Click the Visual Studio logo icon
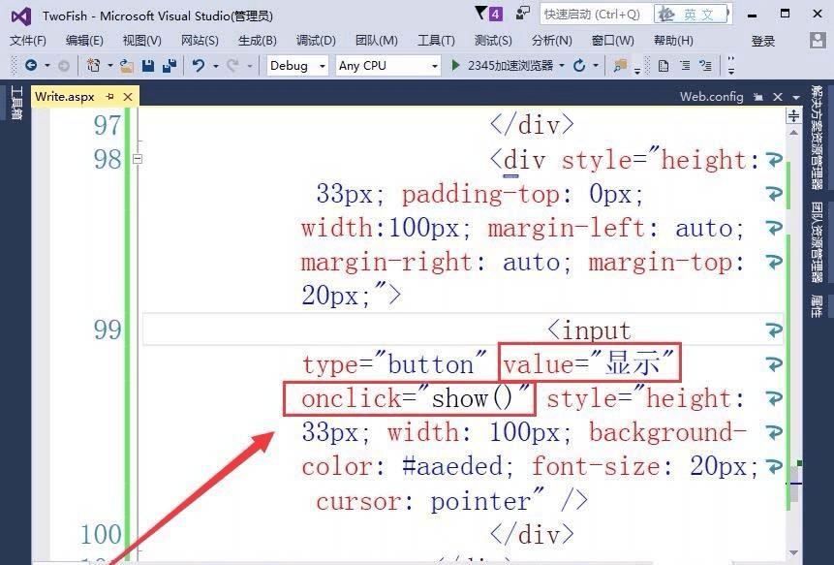 [x=21, y=16]
